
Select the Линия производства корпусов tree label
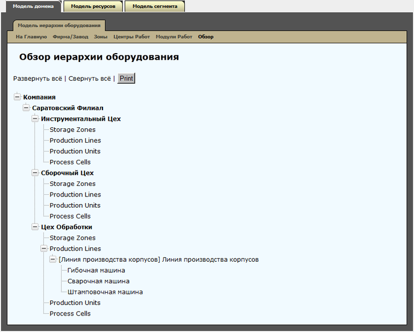[159, 260]
